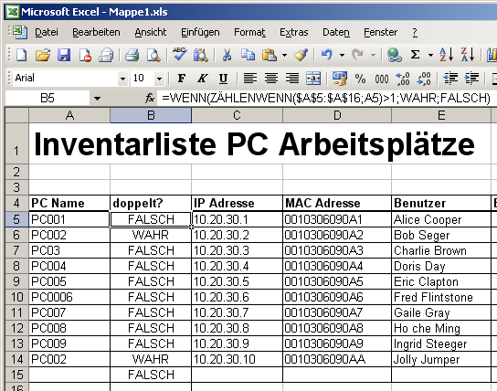Open the Bearbeiten menu
497x391 pixels.
click(x=96, y=32)
